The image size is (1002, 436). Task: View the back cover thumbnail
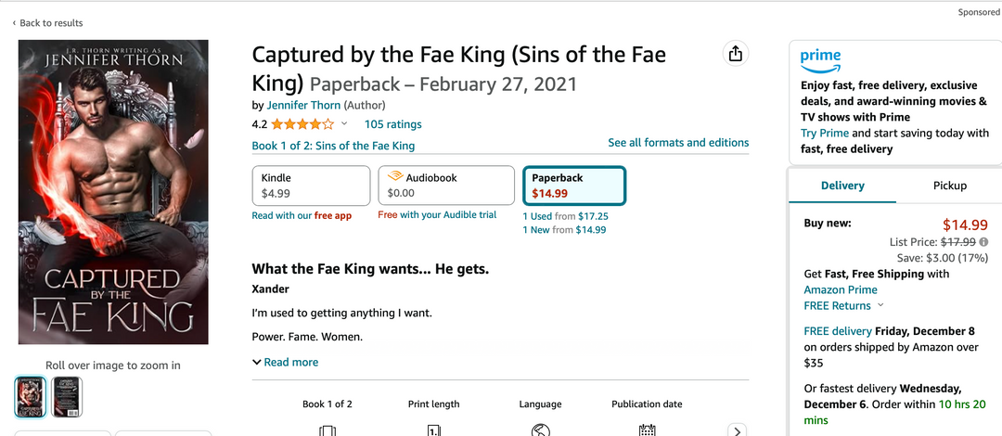67,397
